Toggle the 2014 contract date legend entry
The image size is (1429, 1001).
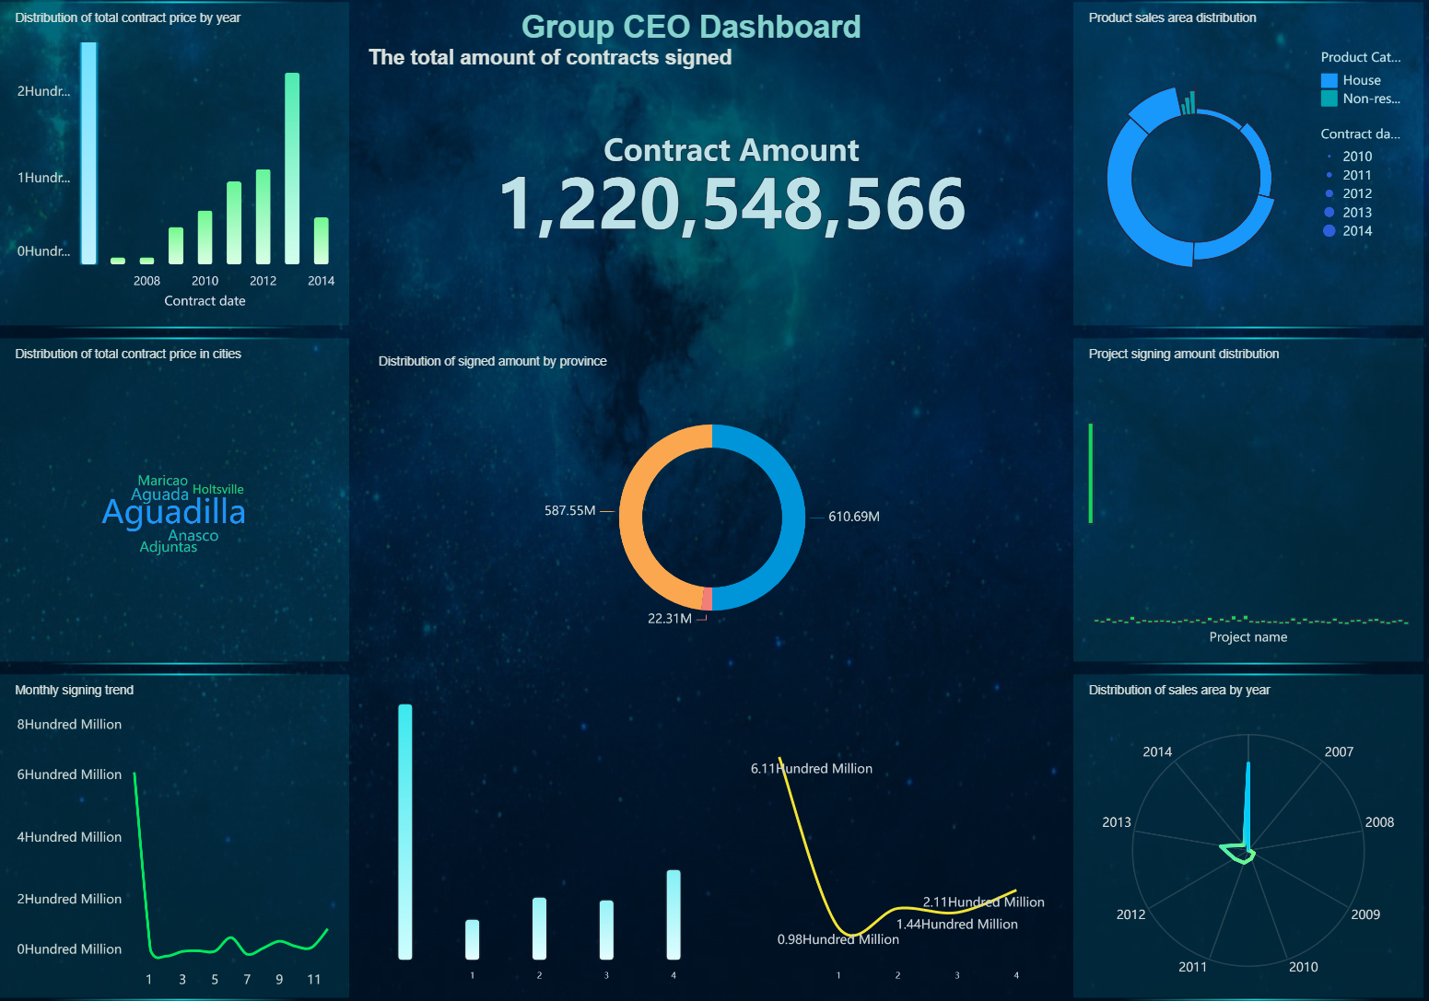[1356, 231]
